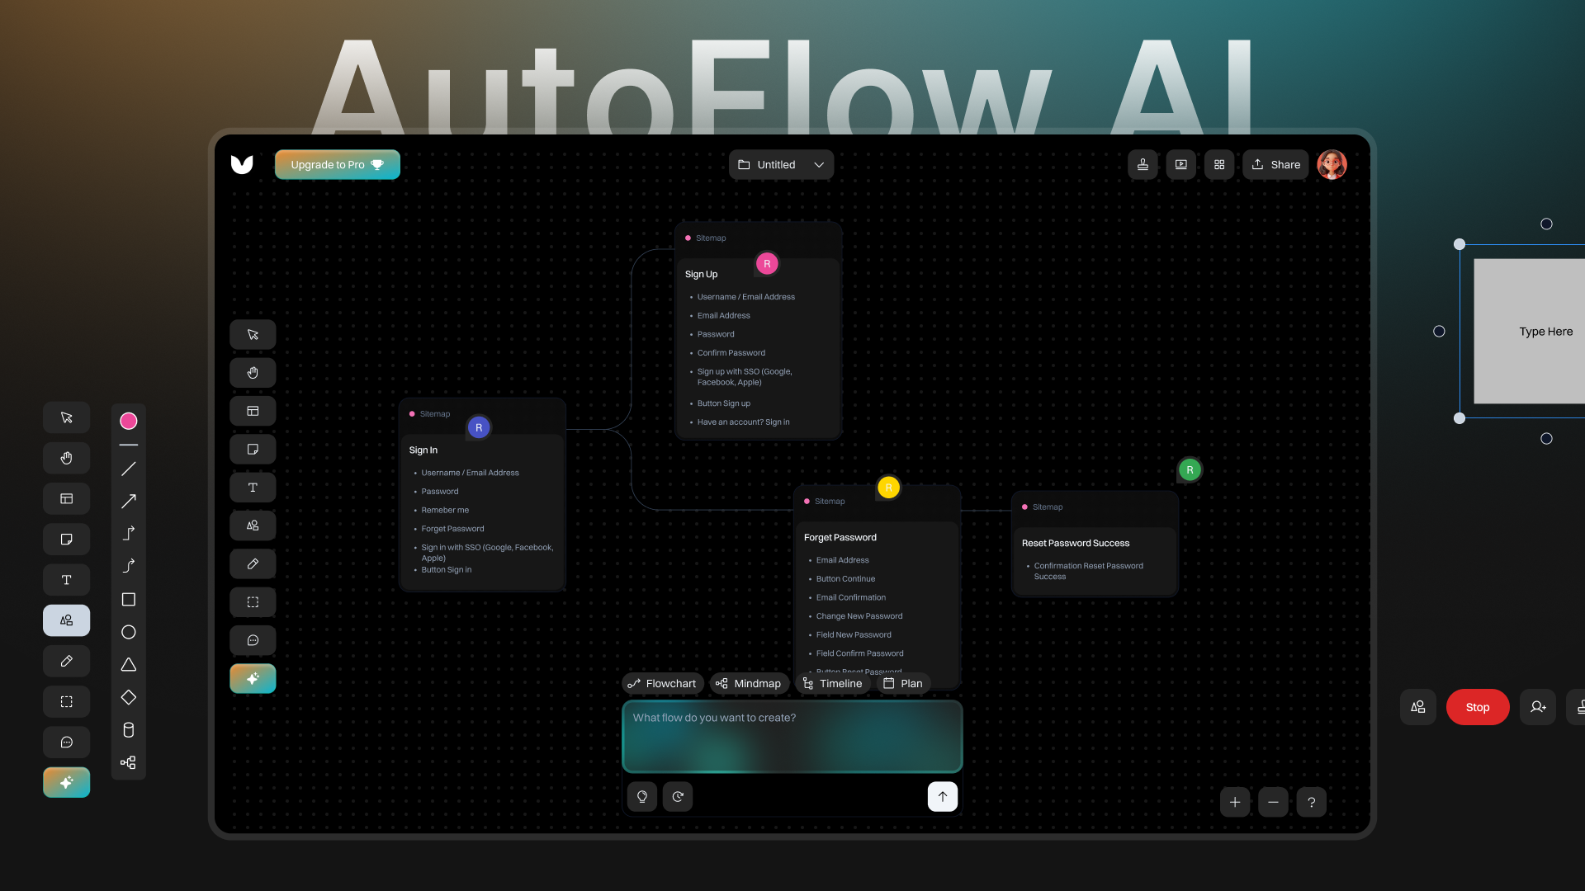Click the Share button
1585x891 pixels.
(x=1275, y=164)
